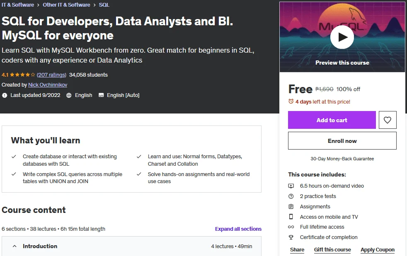
Task: Click Gift this course
Action: click(332, 249)
